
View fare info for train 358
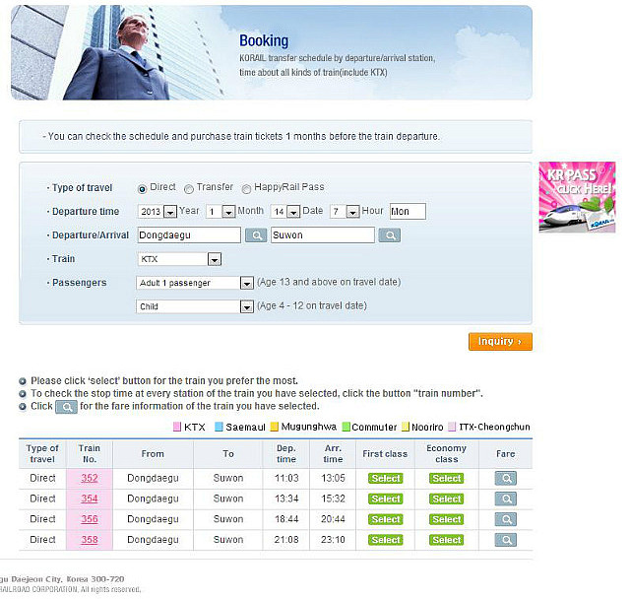506,540
